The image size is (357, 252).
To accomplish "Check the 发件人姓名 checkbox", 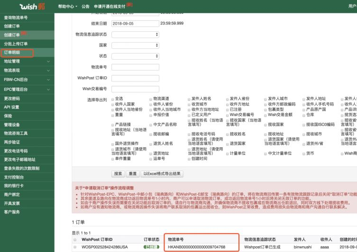I will [189, 99].
